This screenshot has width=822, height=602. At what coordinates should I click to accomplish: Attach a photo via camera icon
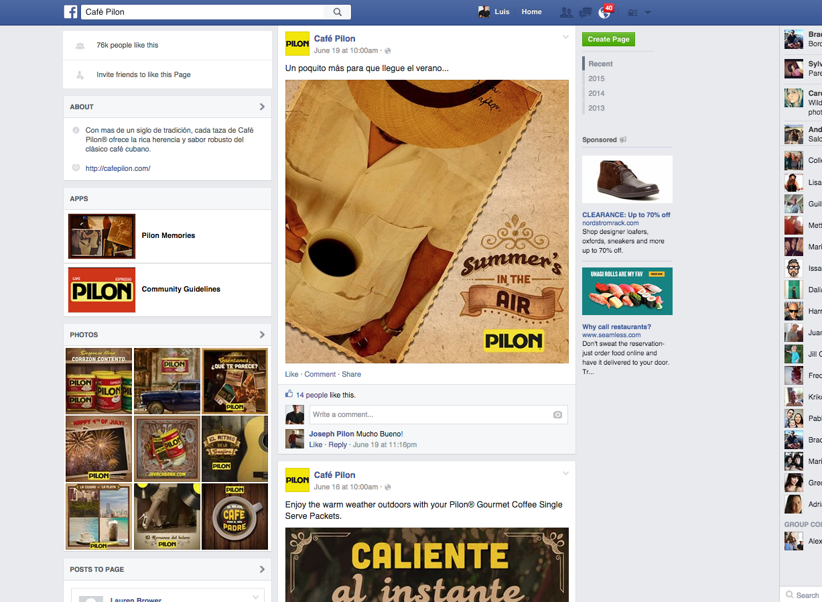[x=557, y=415]
